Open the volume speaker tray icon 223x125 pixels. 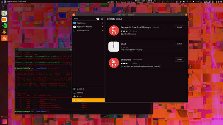(x=184, y=2)
